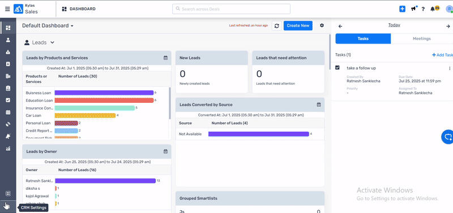
Task: Expand the Leads section dropdown chevron
Action: [x=52, y=42]
